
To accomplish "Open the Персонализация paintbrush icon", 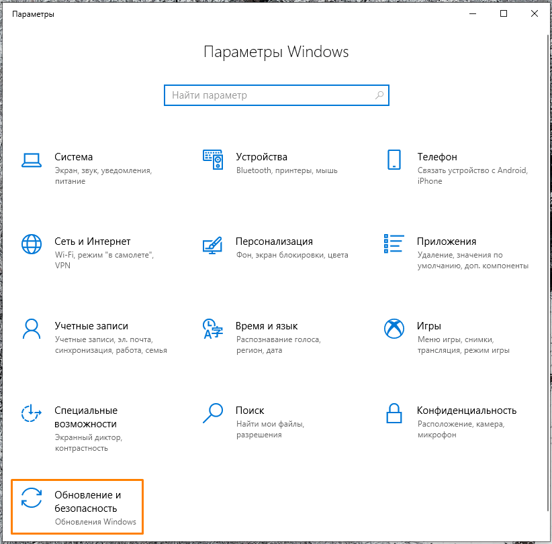I will (213, 245).
